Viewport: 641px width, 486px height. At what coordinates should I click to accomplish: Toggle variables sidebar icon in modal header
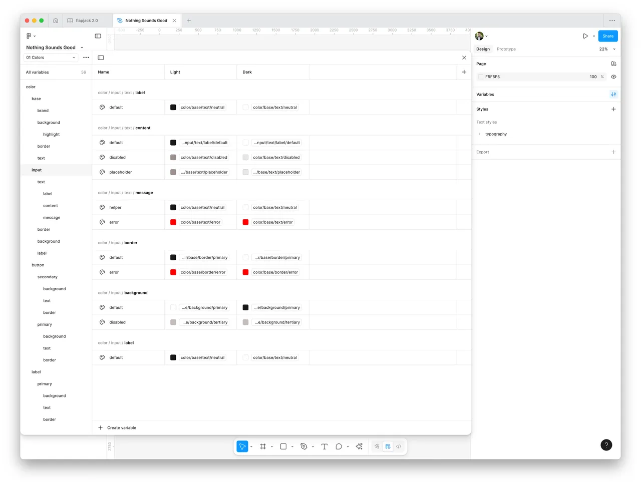101,58
